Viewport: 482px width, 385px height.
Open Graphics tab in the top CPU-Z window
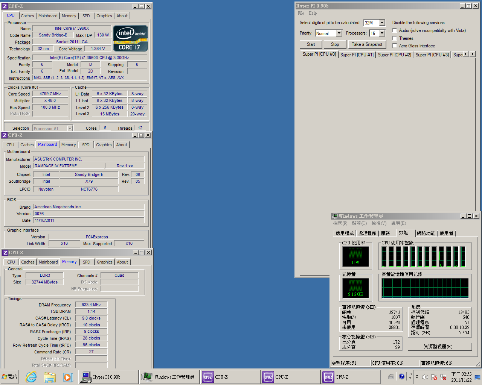(x=104, y=16)
